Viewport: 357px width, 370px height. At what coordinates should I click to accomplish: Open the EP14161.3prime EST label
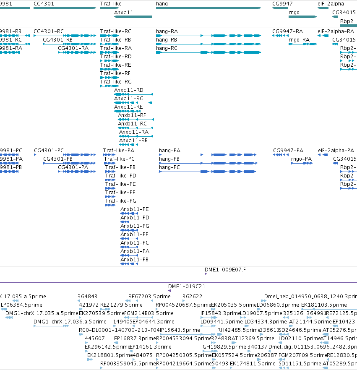[x=151, y=347]
